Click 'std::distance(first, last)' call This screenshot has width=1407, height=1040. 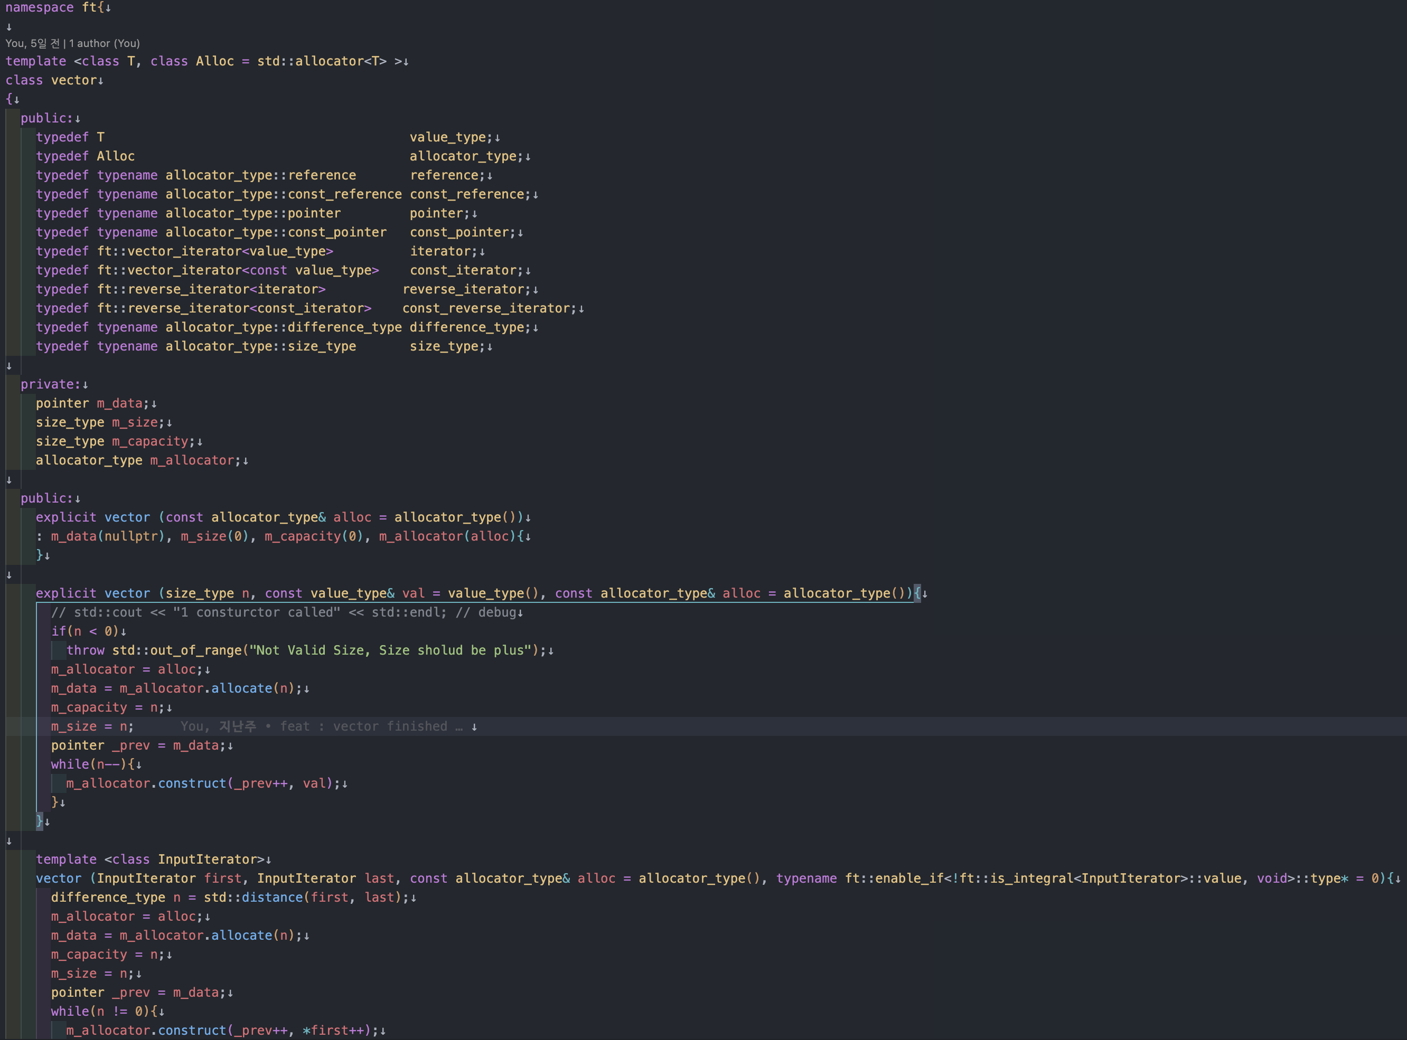(x=301, y=897)
